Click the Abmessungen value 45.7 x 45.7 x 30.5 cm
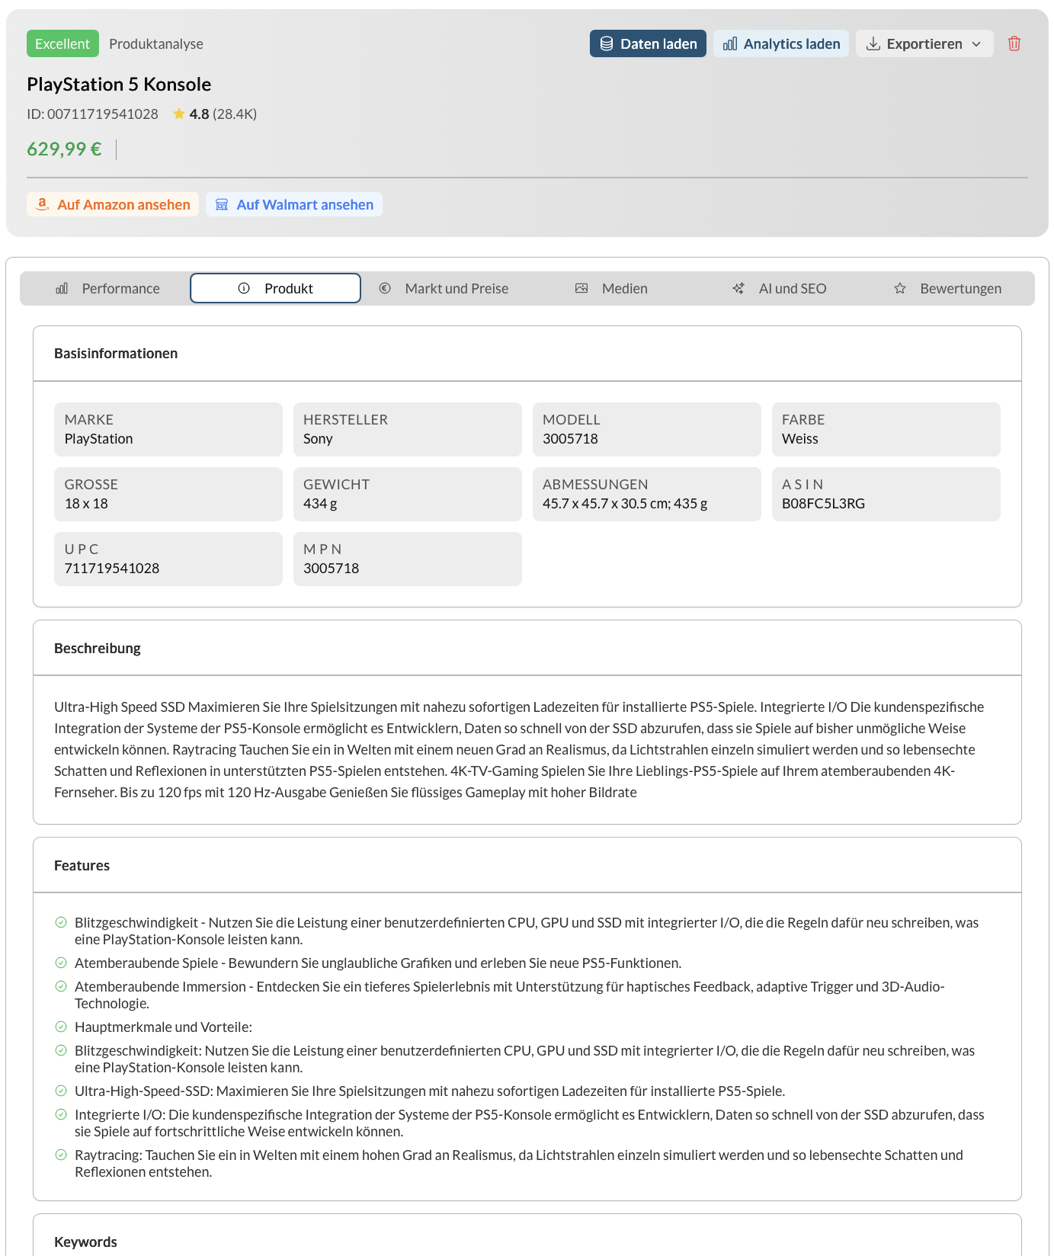The width and height of the screenshot is (1054, 1256). (x=625, y=504)
